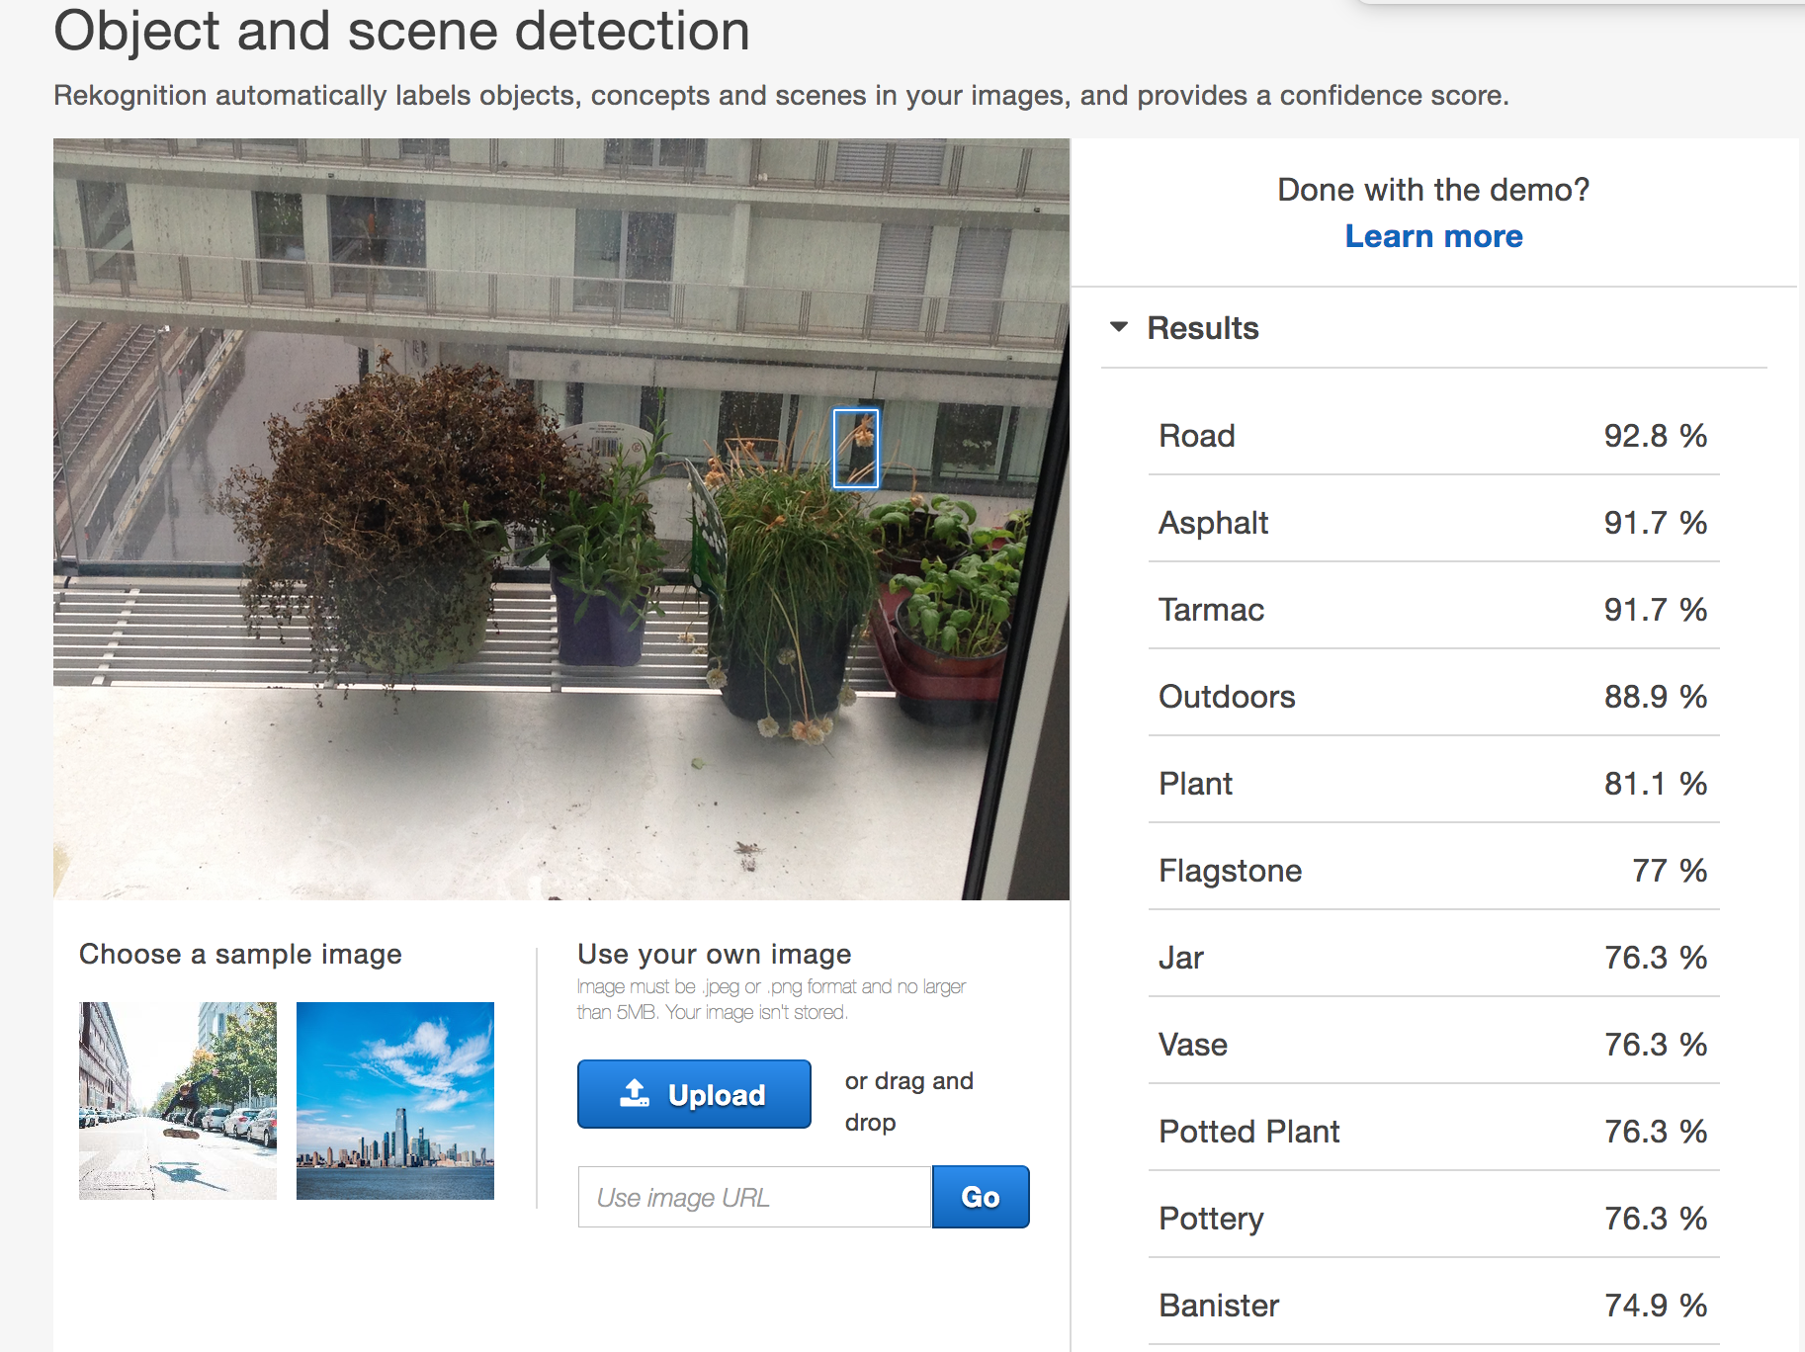Select the Plant result row

tap(1433, 784)
